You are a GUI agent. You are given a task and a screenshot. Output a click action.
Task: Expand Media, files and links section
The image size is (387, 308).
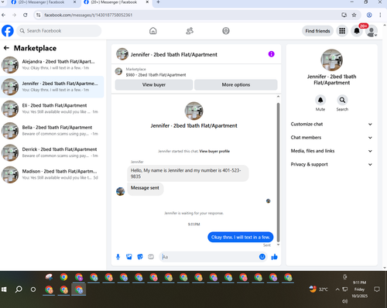click(331, 151)
